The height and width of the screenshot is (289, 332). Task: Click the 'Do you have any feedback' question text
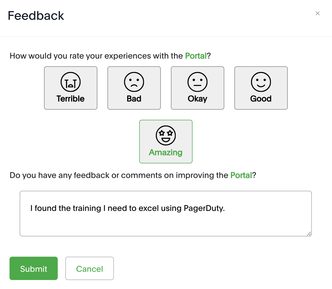coord(133,175)
